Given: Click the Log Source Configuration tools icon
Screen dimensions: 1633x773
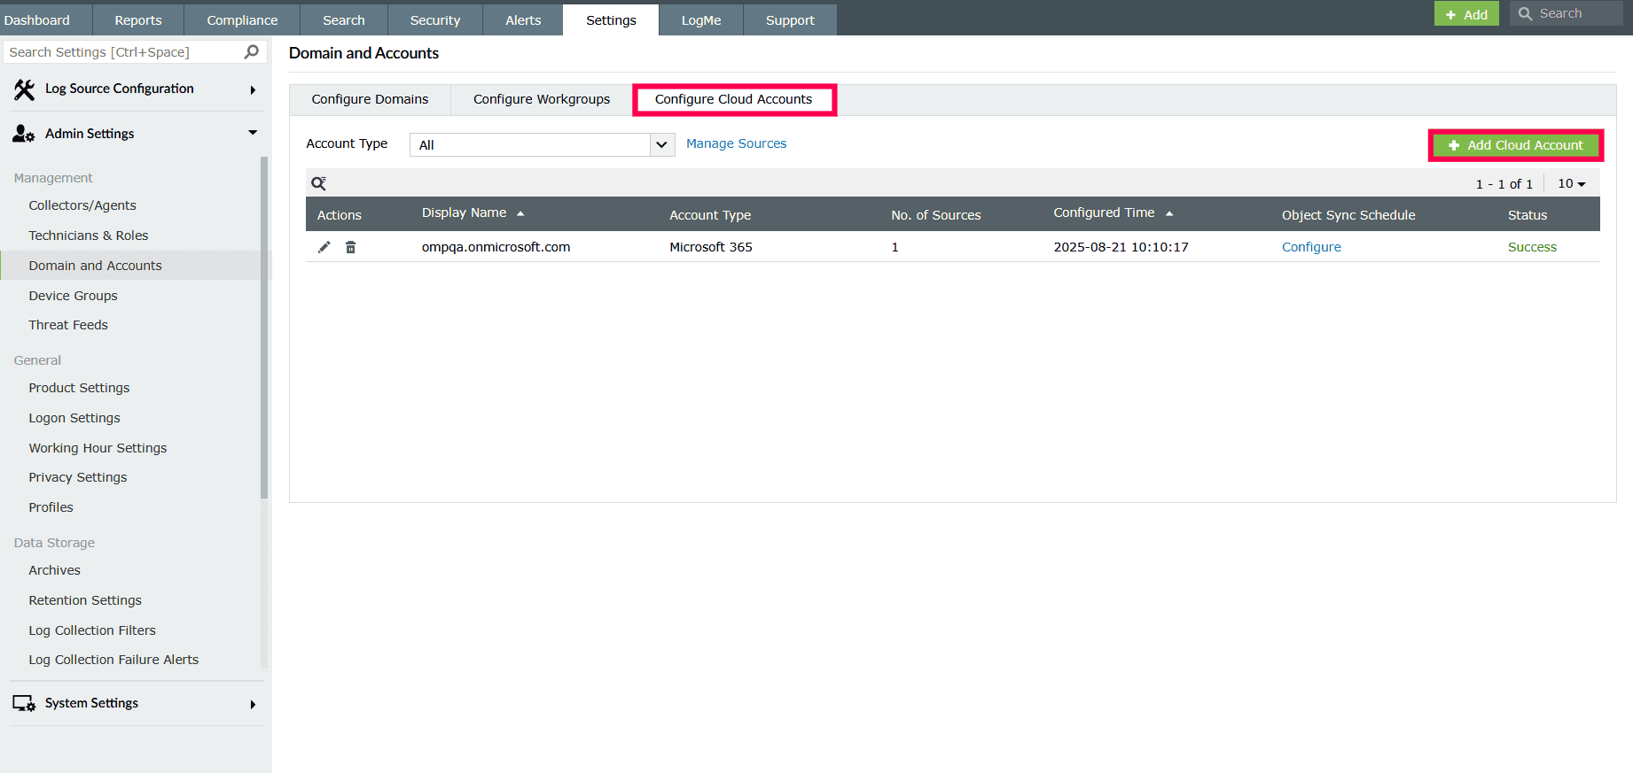Looking at the screenshot, I should tap(25, 89).
